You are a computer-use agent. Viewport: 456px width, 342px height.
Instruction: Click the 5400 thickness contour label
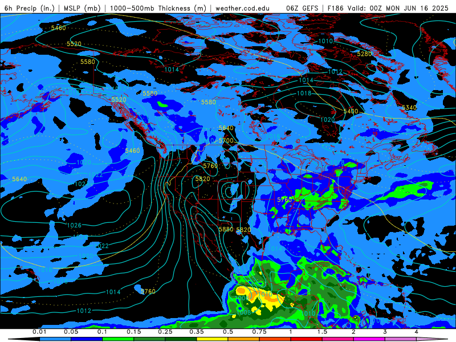click(351, 111)
